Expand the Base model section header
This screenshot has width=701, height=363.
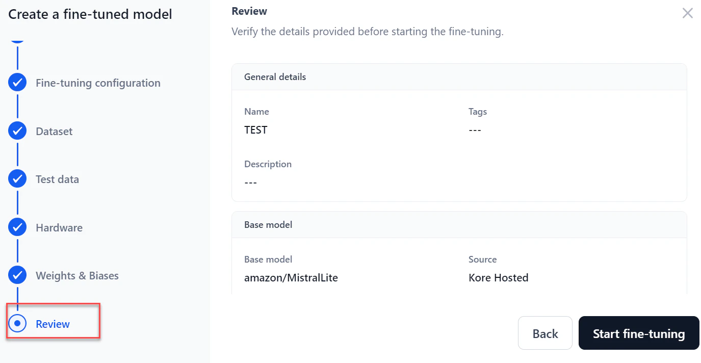(x=268, y=224)
